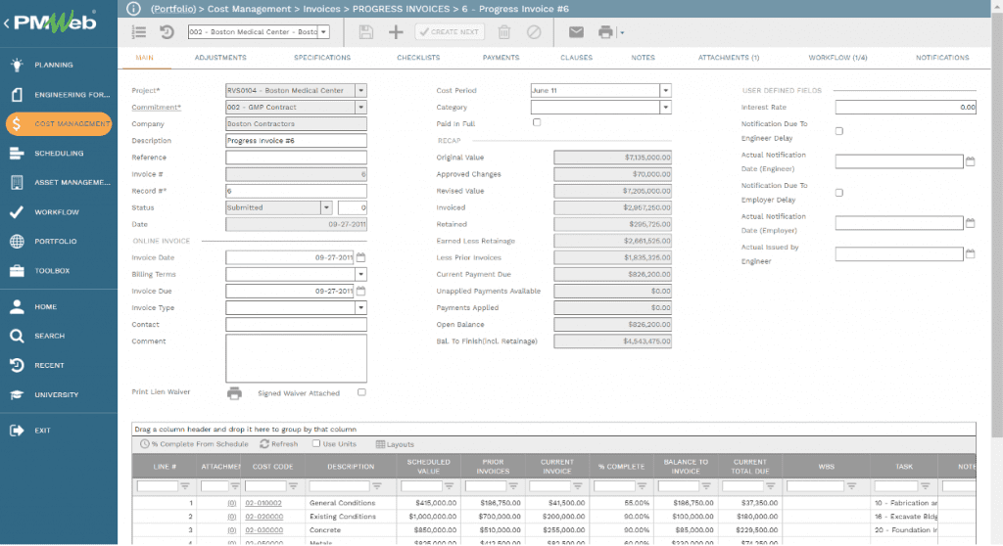1003x546 pixels.
Task: Open cost code 02-010002 link
Action: [x=263, y=503]
